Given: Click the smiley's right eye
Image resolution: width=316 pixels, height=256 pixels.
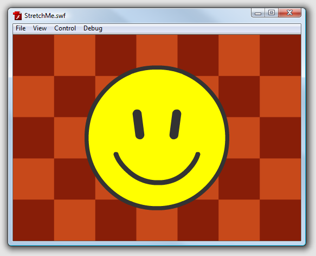Looking at the screenshot, I should pyautogui.click(x=175, y=124).
